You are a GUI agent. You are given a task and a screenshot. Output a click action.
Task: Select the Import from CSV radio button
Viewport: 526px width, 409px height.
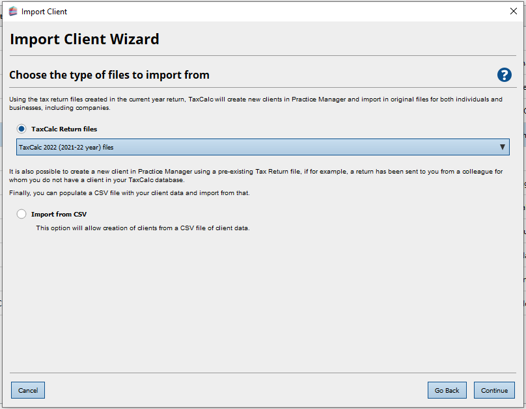(21, 214)
